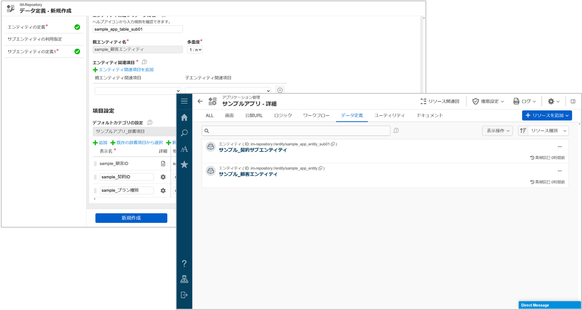Open the 表示操作 dropdown
This screenshot has height=310, width=582.
pyautogui.click(x=498, y=131)
